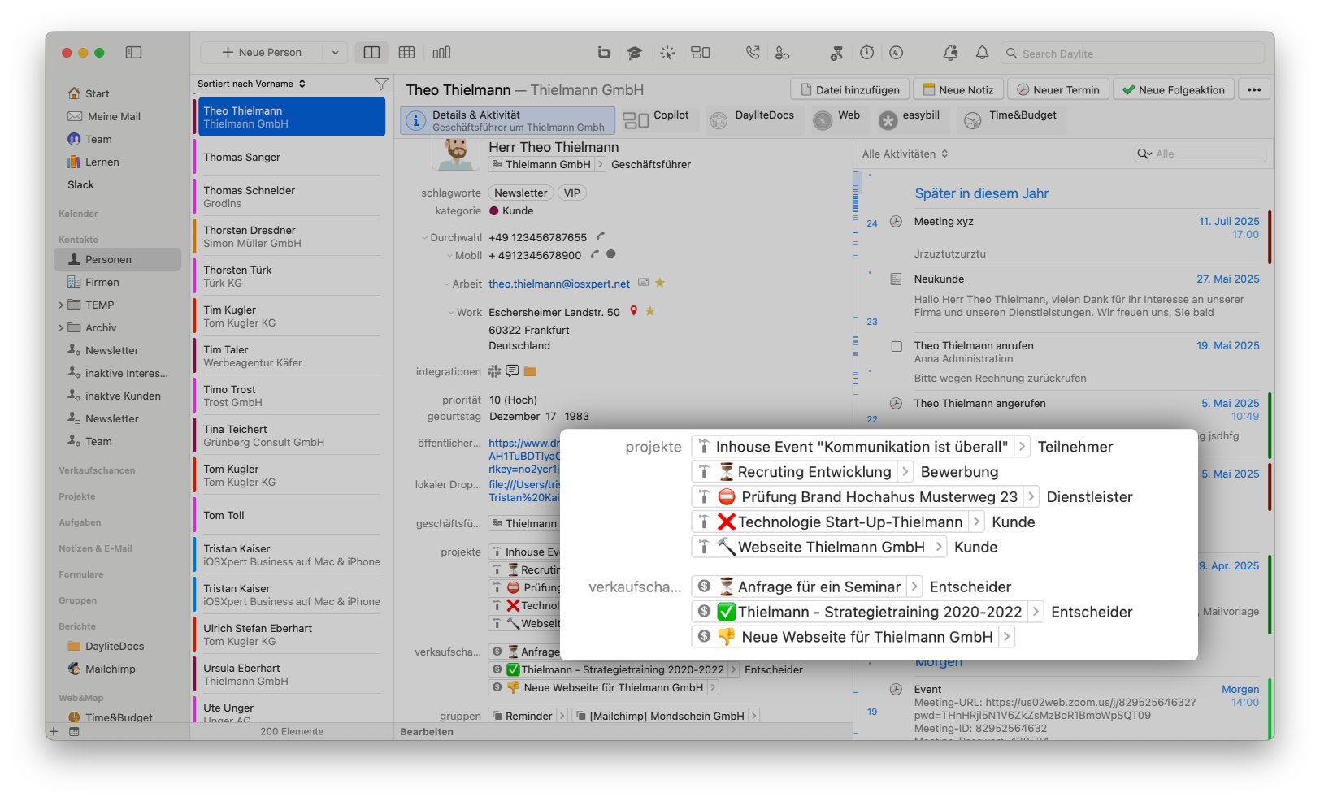Click the Slack integration icon
This screenshot has height=801, width=1320.
pyautogui.click(x=494, y=371)
